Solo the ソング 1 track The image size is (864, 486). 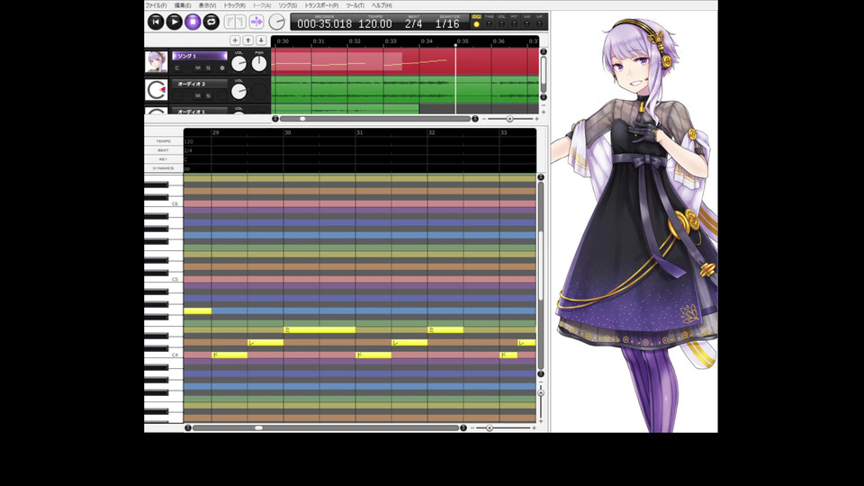point(208,67)
